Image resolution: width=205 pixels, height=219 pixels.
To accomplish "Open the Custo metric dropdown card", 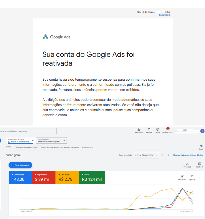I will (x=92, y=178).
